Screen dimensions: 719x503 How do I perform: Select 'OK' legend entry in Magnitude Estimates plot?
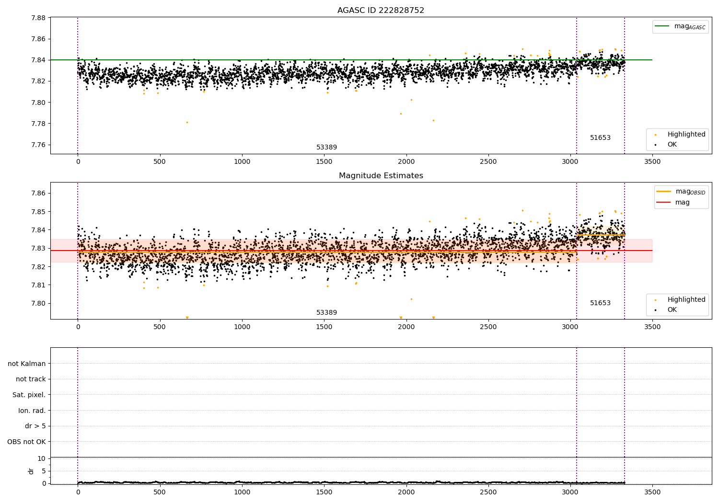[x=672, y=310]
